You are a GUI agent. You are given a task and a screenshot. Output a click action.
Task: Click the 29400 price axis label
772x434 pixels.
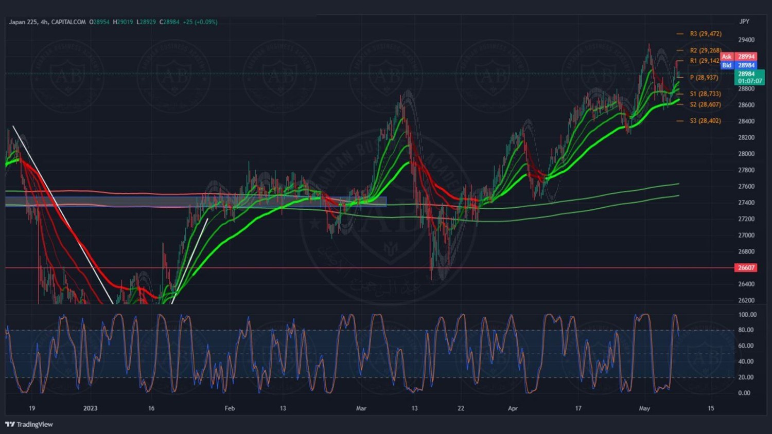tap(746, 40)
